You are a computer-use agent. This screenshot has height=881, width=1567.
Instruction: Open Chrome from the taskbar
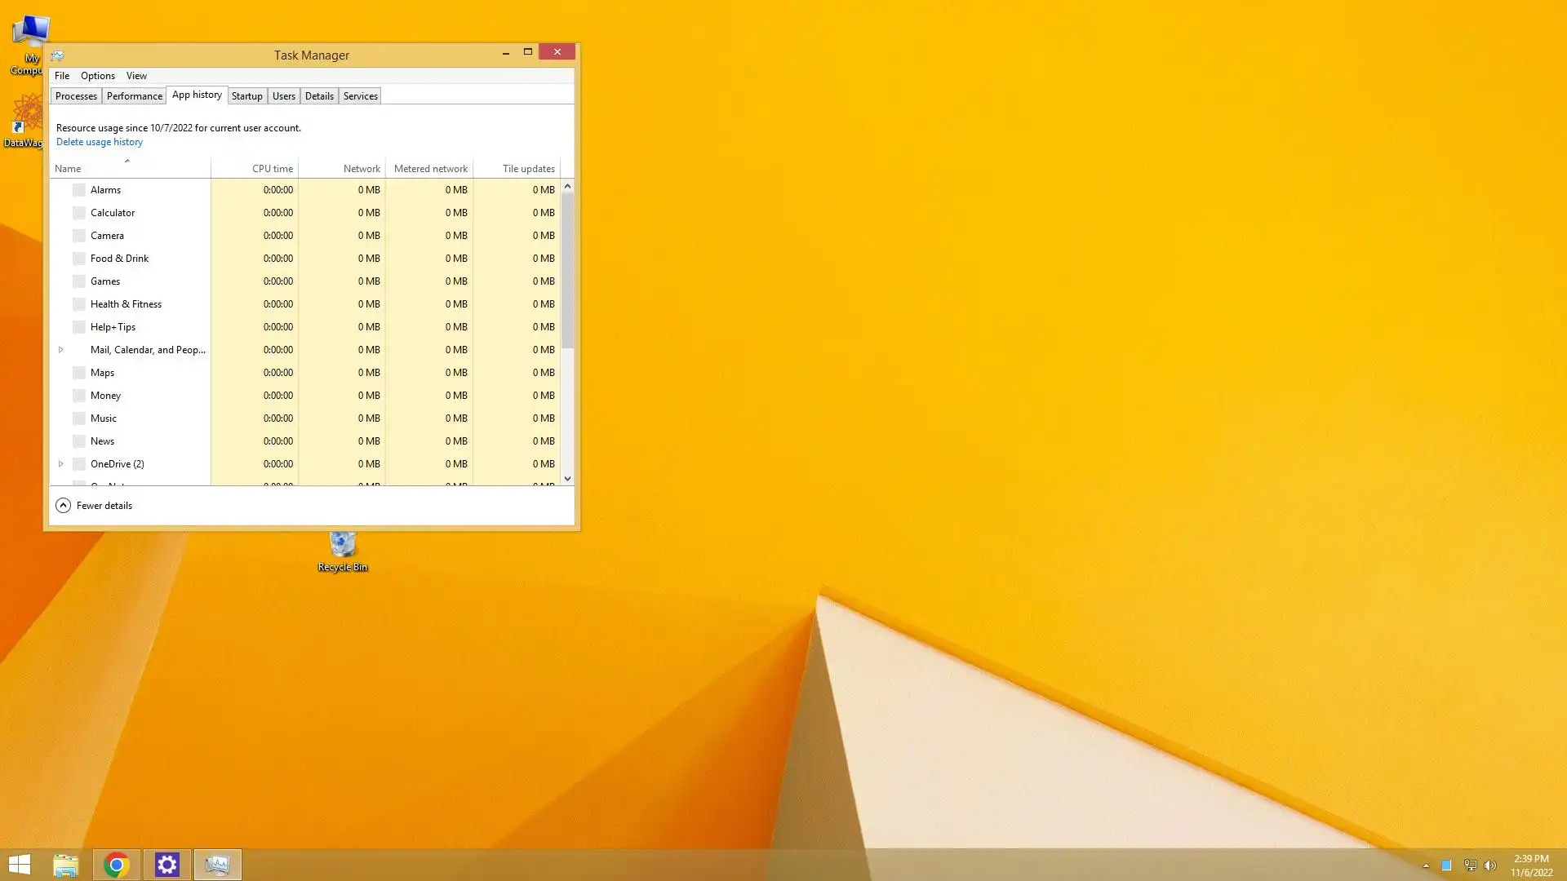click(x=117, y=865)
